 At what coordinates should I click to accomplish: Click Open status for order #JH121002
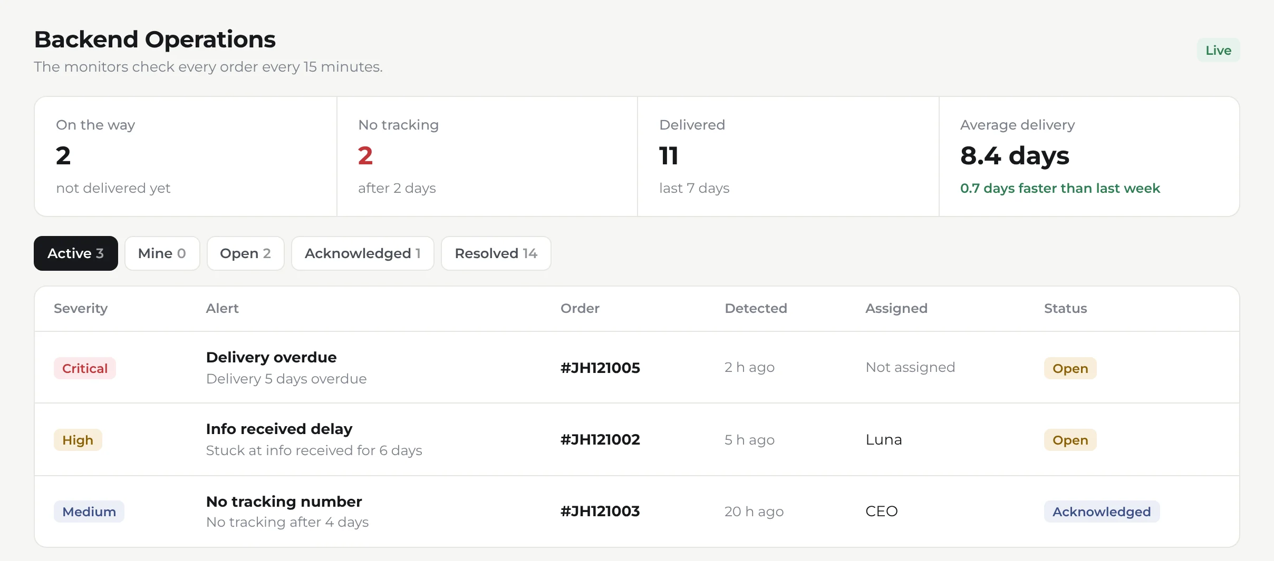click(x=1070, y=440)
